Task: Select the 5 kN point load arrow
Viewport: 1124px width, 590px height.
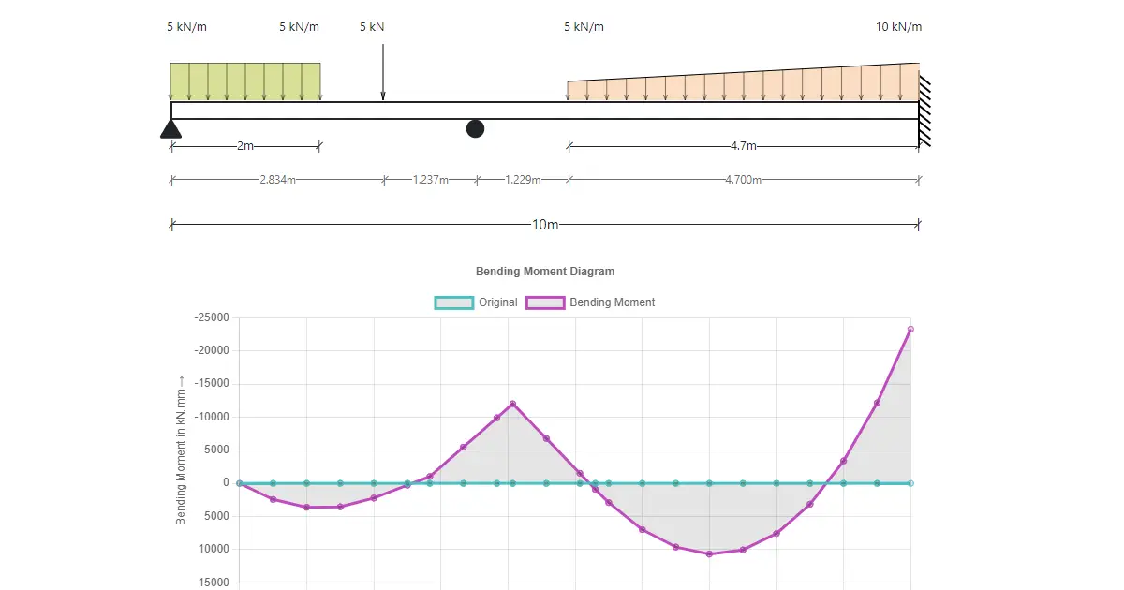Action: 382,70
